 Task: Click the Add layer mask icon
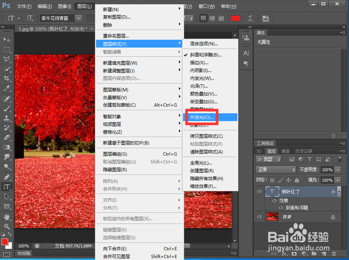pos(294,254)
